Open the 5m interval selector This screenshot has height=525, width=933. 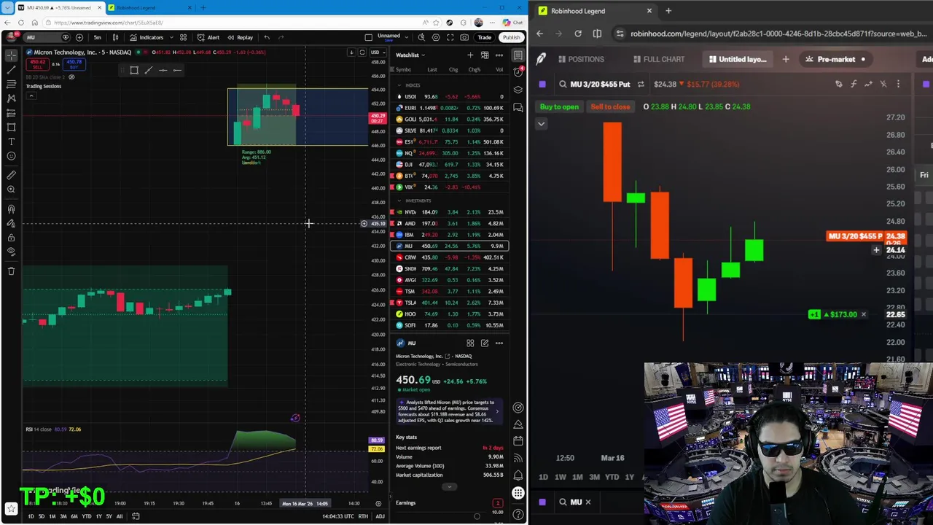pos(97,37)
